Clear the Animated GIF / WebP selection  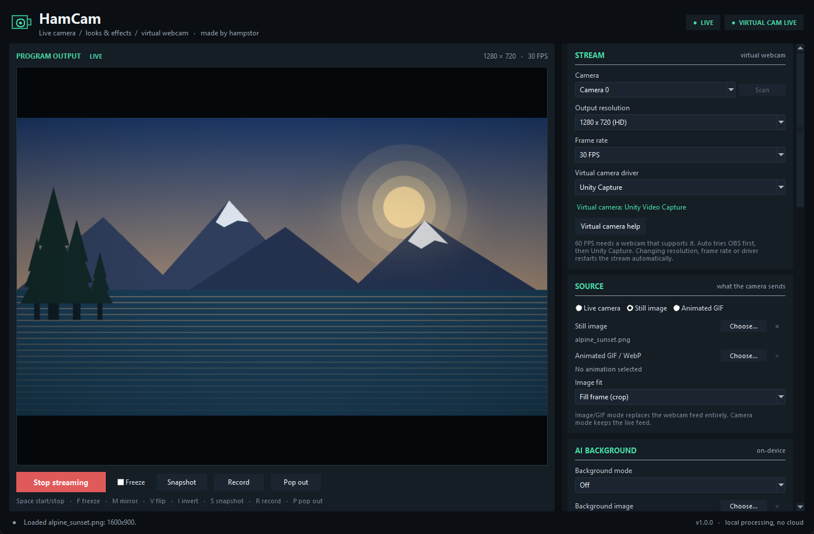[777, 356]
